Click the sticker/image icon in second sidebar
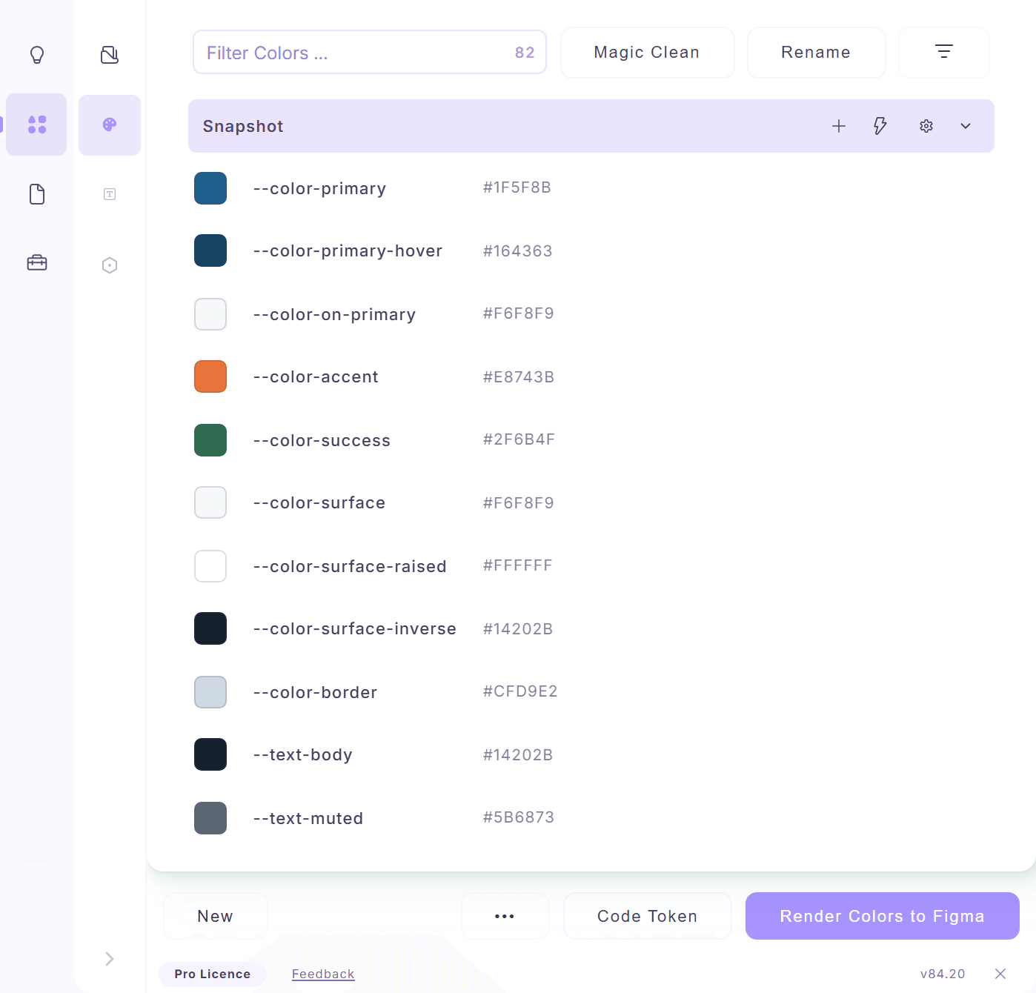 [110, 55]
